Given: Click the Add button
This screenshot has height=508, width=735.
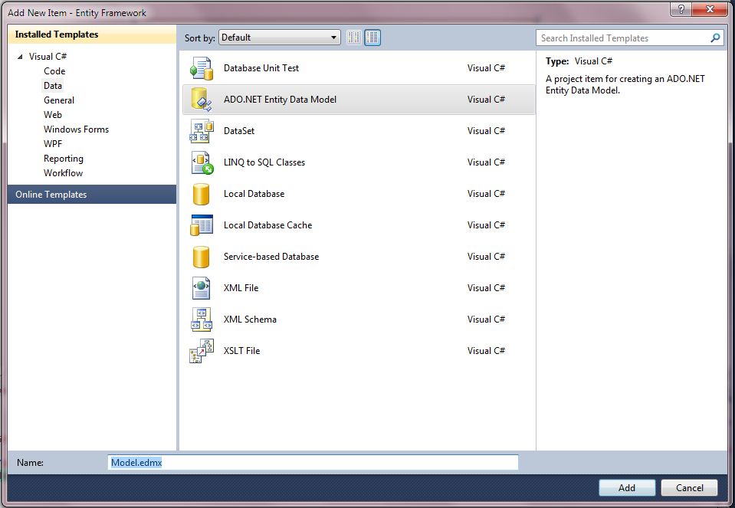Looking at the screenshot, I should click(x=627, y=487).
